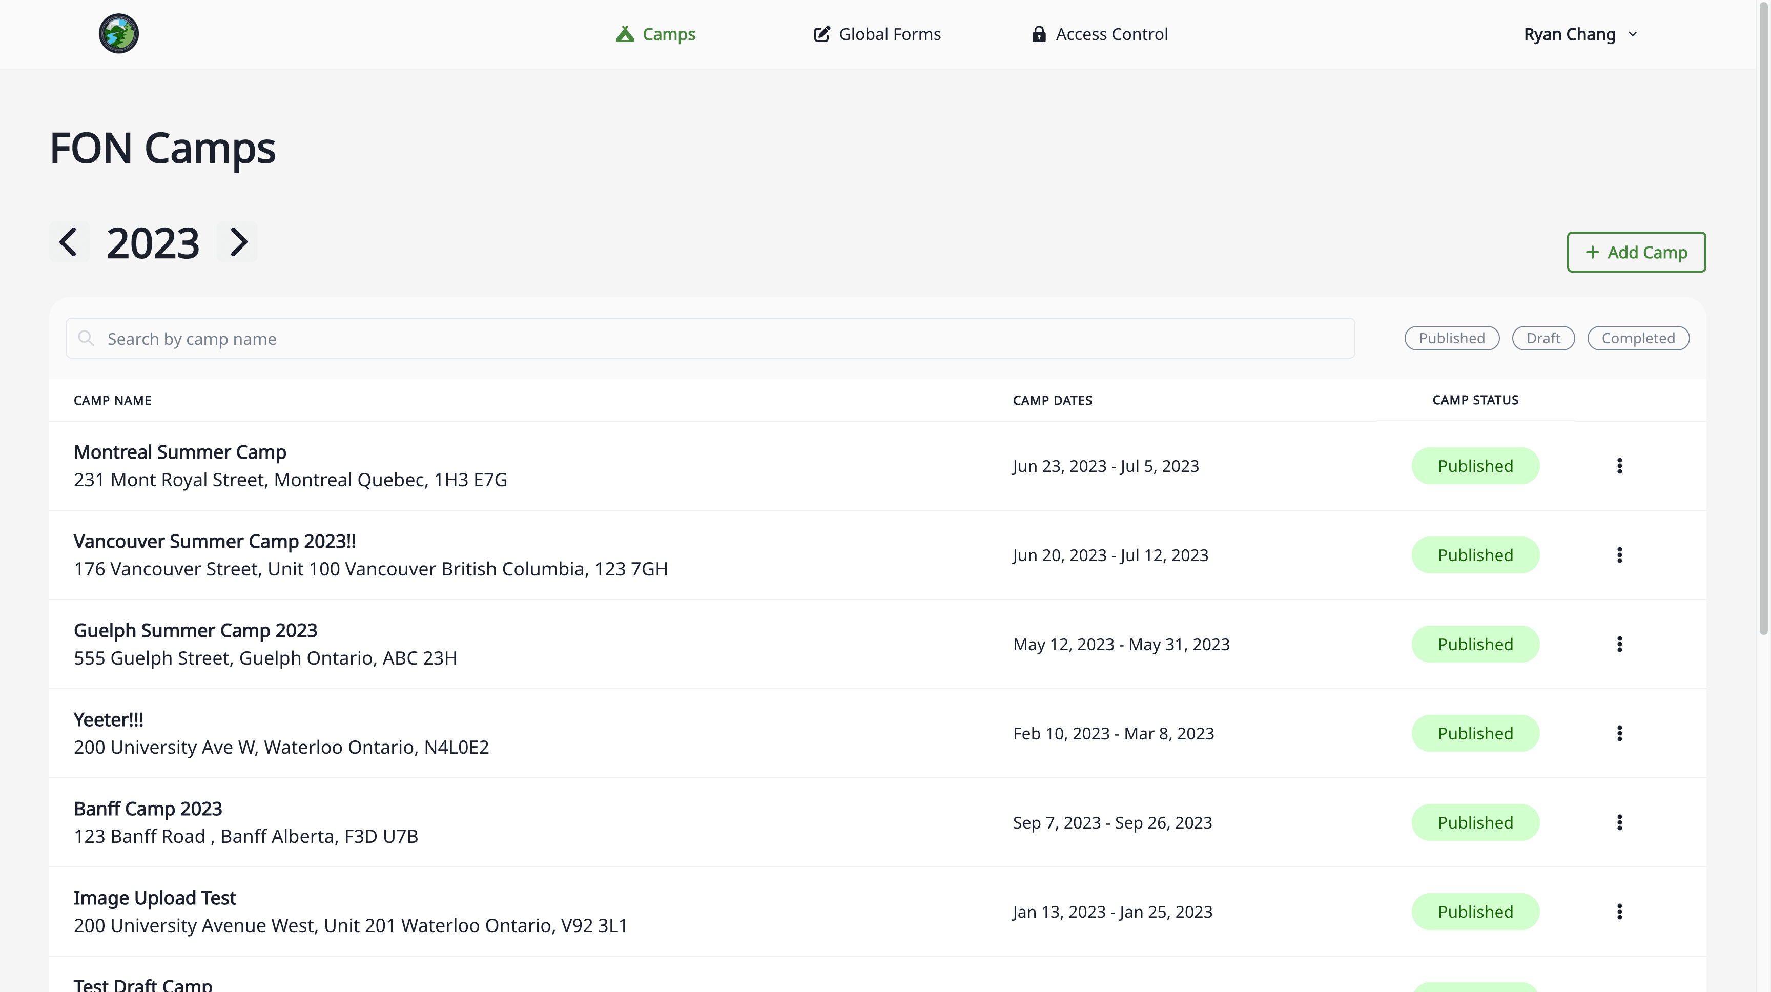Screen dimensions: 1771x992
Task: Open options menu for Image Upload Test
Action: pyautogui.click(x=1620, y=912)
